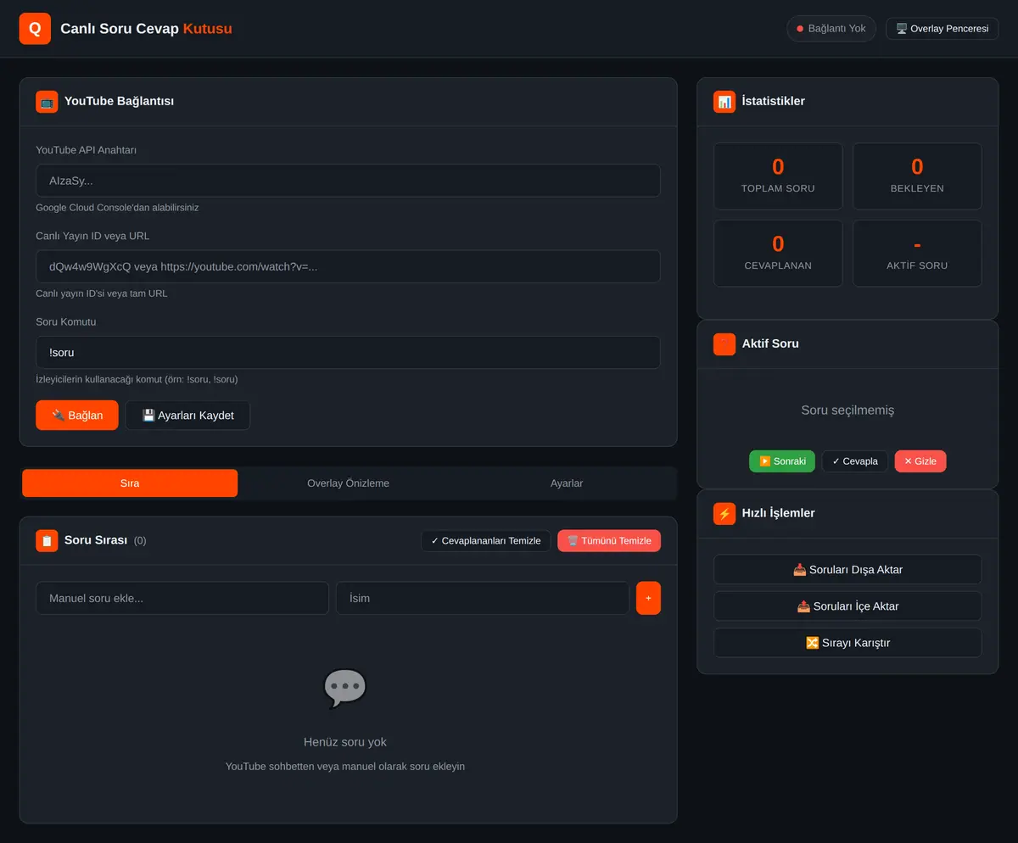1018x843 pixels.
Task: Click the 'Canlı Soru Cevap Kutusu' title
Action: (146, 29)
